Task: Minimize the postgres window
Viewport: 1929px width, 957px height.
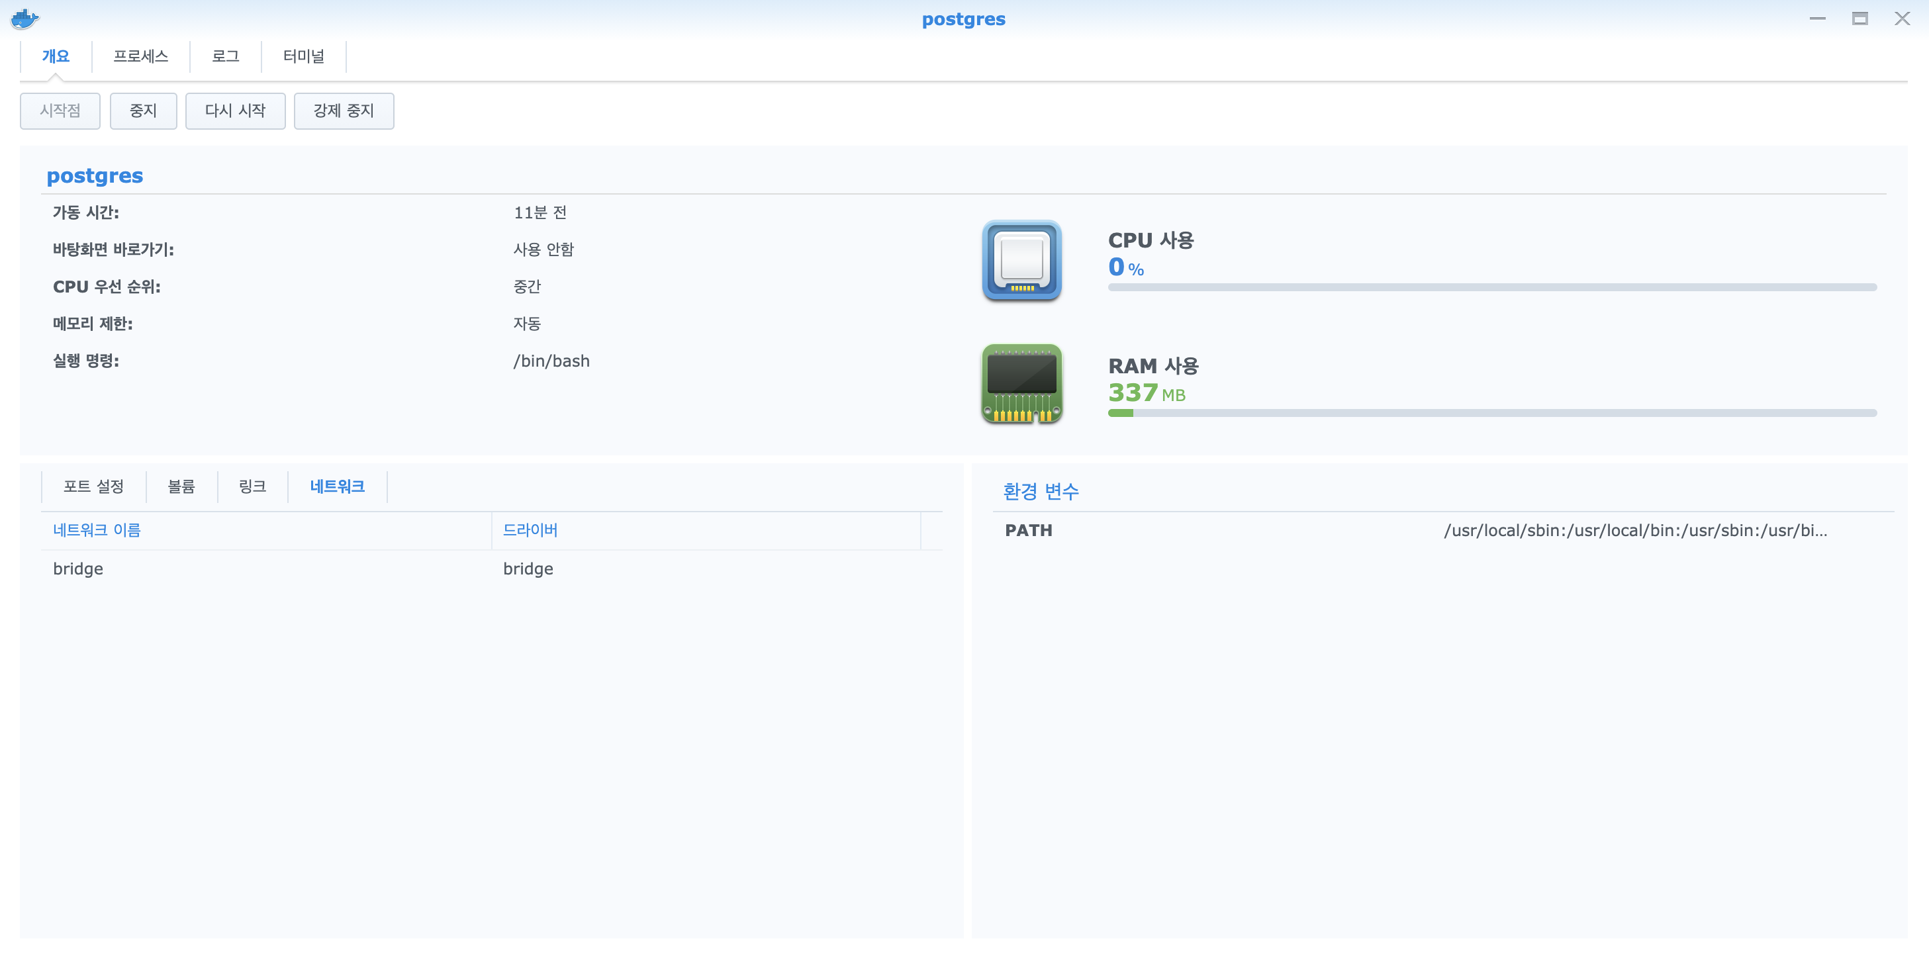Action: pos(1817,19)
